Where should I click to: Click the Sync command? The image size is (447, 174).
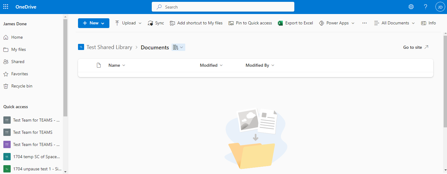pyautogui.click(x=156, y=23)
